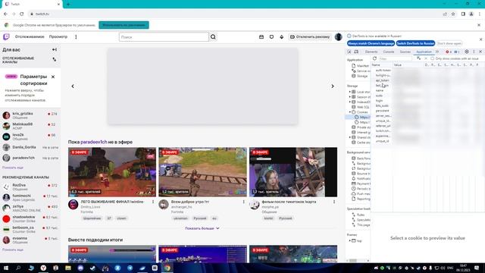
Task: Switch to the Elements tab
Action: pos(371,52)
